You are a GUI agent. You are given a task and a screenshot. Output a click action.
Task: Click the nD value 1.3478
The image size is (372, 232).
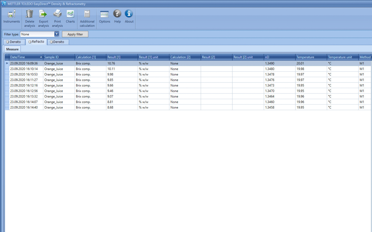click(x=269, y=74)
